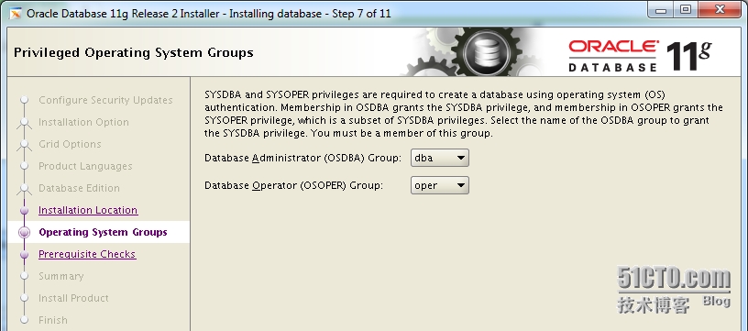This screenshot has height=331, width=748.
Task: Select the Operating System Groups step
Action: click(103, 232)
